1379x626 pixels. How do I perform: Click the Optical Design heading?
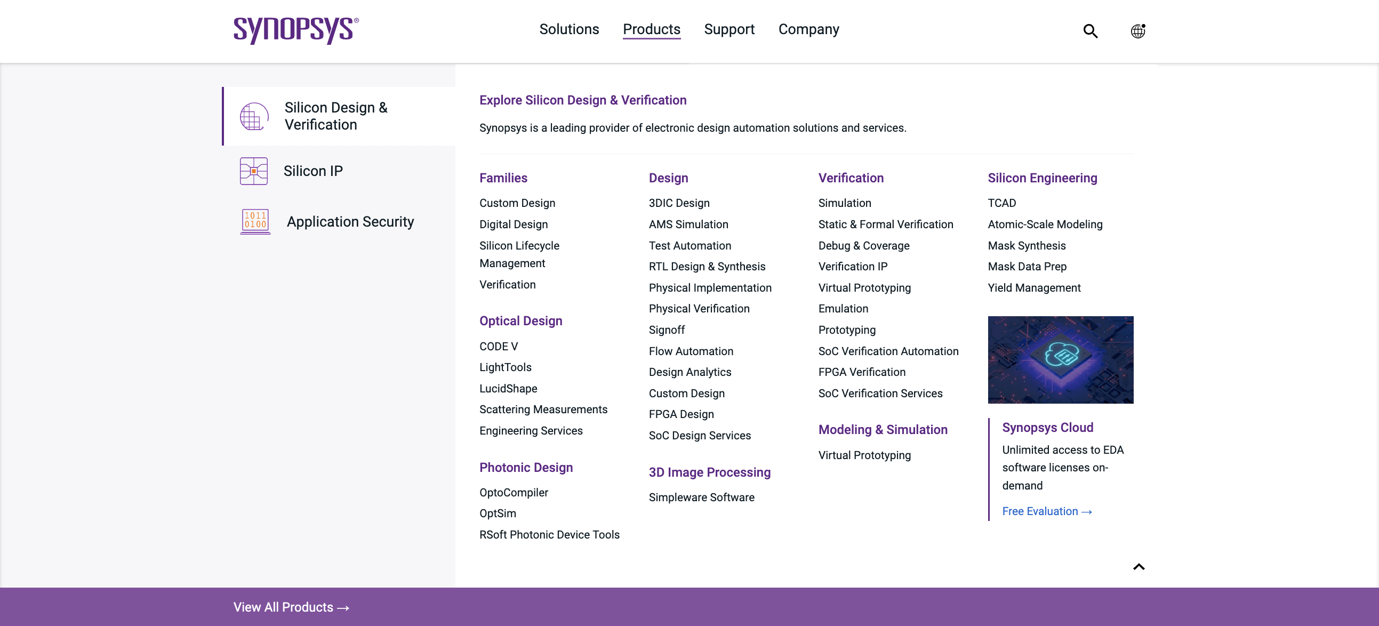click(x=520, y=321)
